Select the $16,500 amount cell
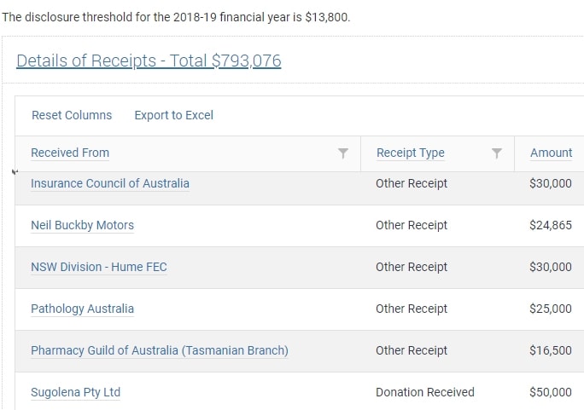The image size is (584, 410). pos(551,350)
